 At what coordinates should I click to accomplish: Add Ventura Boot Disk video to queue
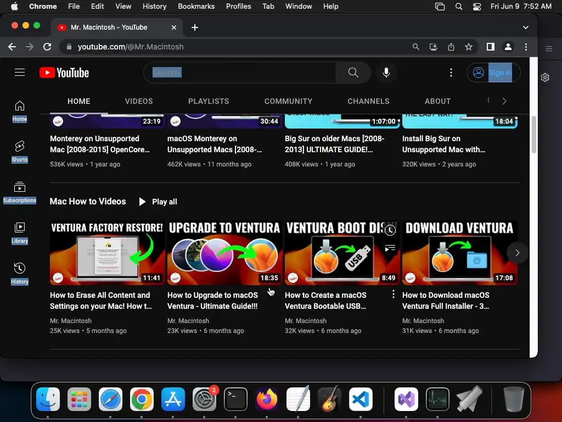click(x=390, y=248)
